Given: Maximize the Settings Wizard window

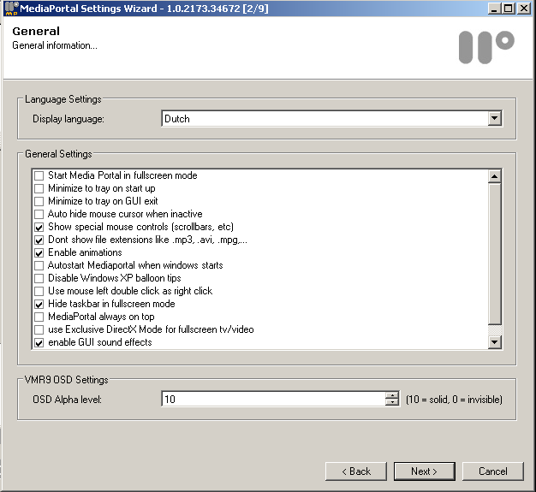Looking at the screenshot, I should click(509, 9).
